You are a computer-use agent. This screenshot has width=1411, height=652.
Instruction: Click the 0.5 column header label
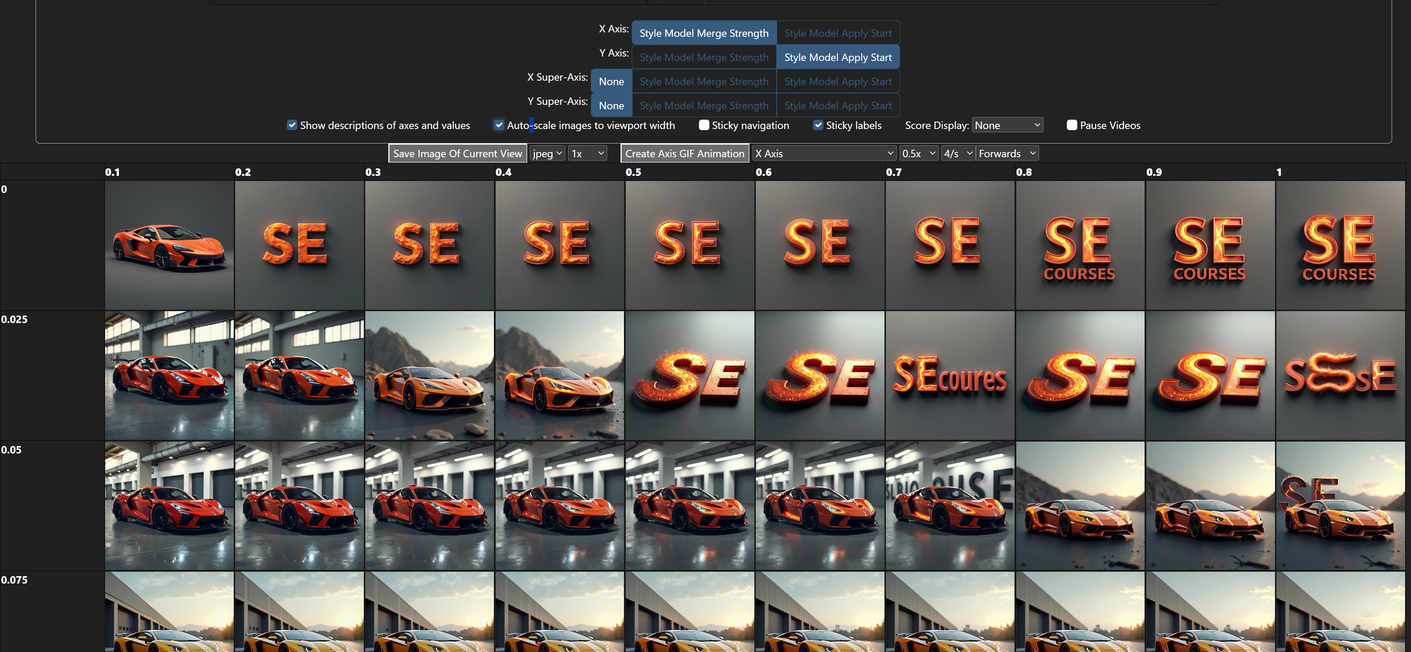click(x=633, y=172)
